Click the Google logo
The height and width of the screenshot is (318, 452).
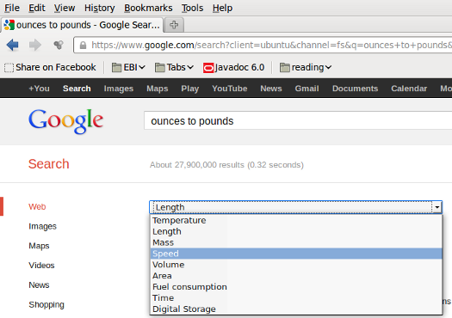click(x=65, y=121)
